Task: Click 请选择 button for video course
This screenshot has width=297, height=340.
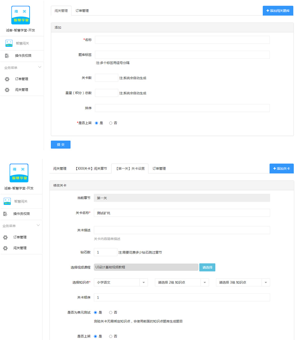Action: [x=207, y=267]
